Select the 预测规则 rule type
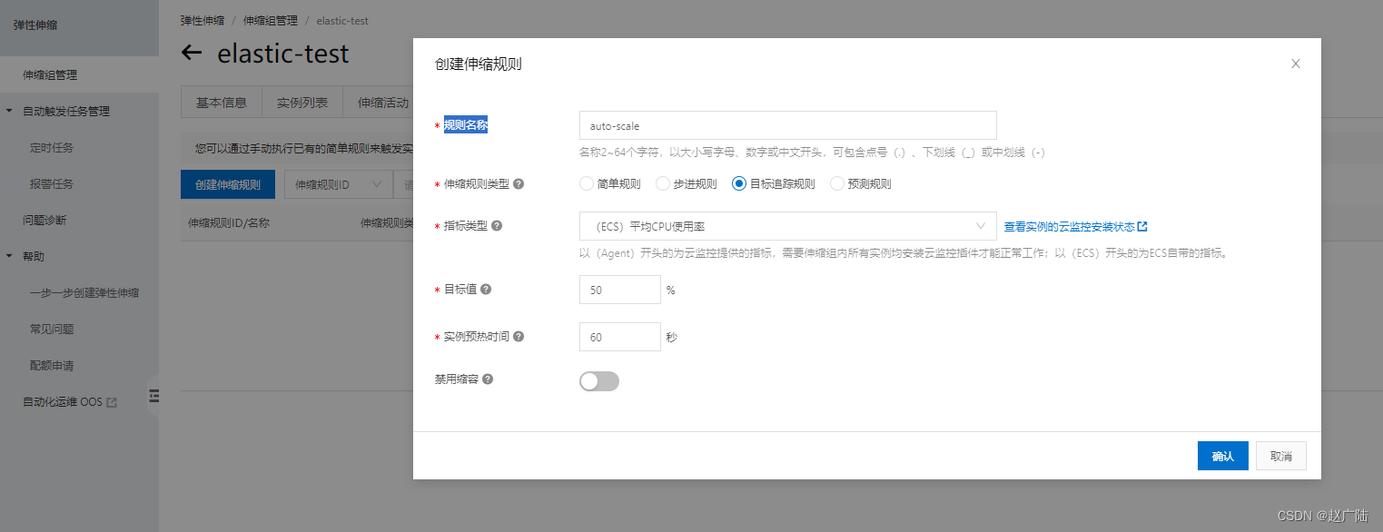1383x532 pixels. point(836,183)
